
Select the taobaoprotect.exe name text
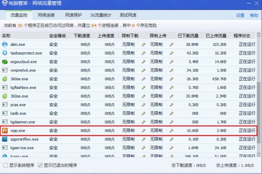[x=26, y=53]
